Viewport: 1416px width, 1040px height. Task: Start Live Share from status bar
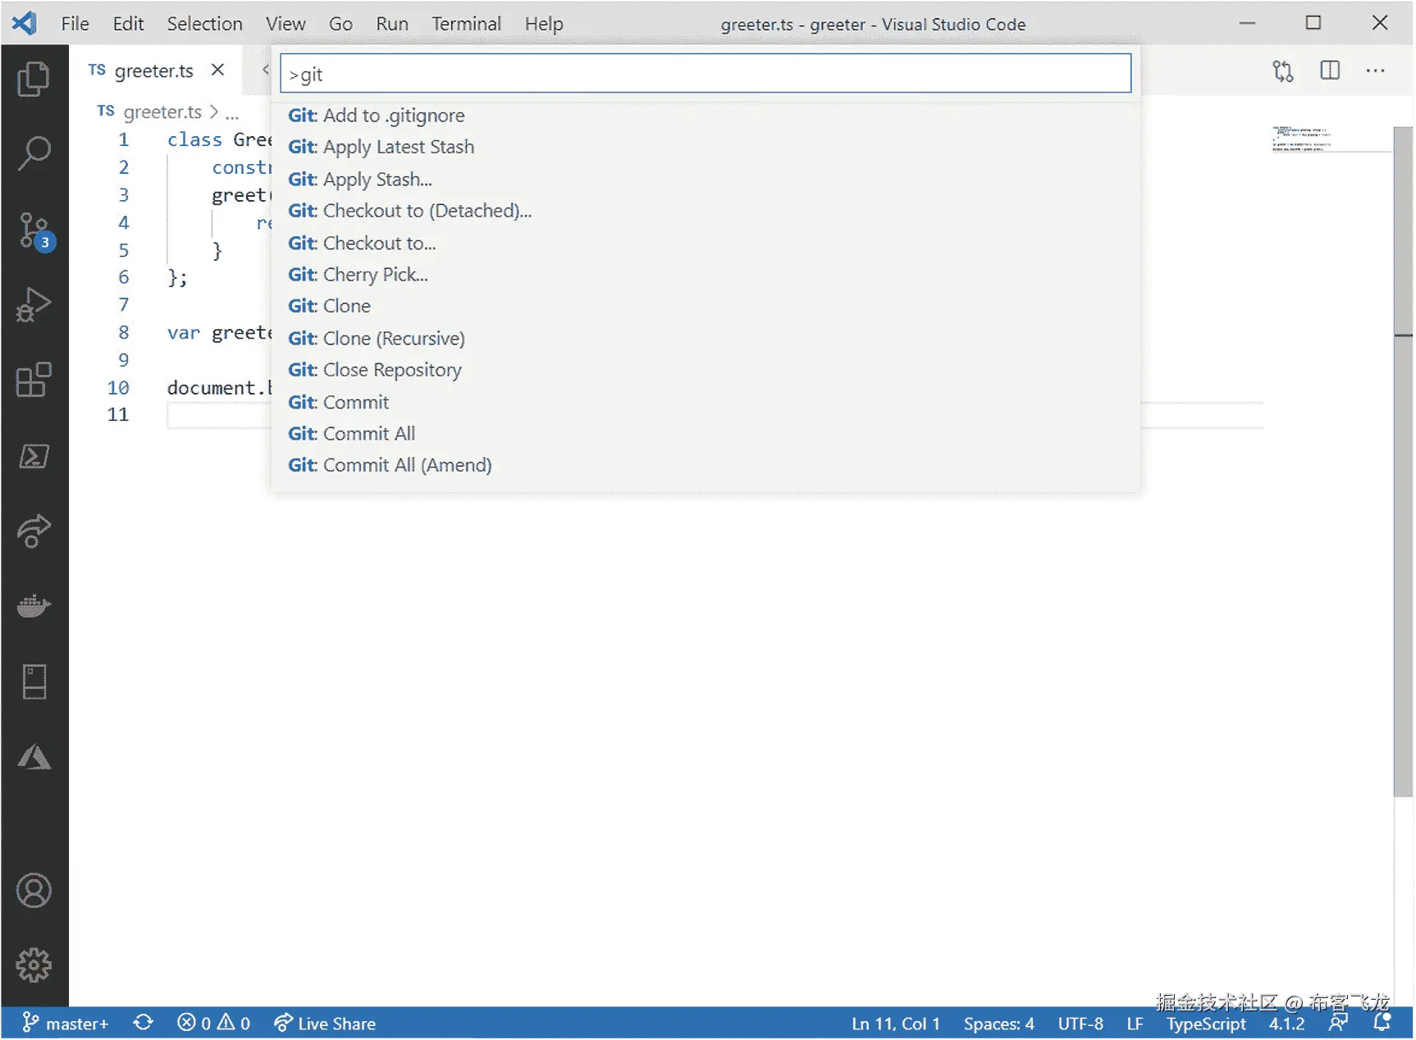(x=325, y=1023)
